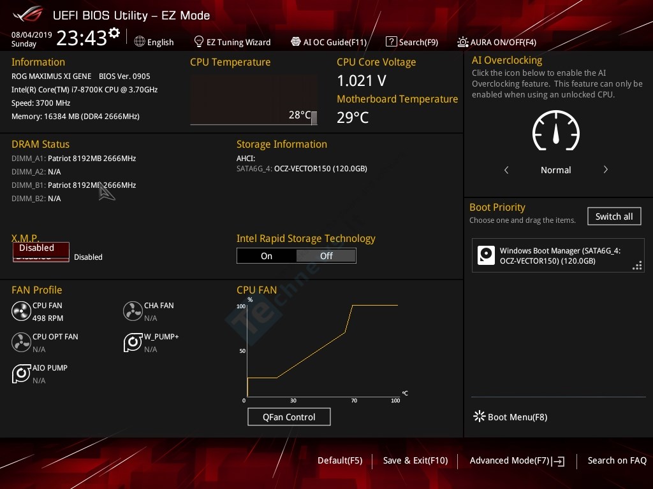Select the CPU FAN fan icon
Viewport: 653px width, 489px height.
21,311
